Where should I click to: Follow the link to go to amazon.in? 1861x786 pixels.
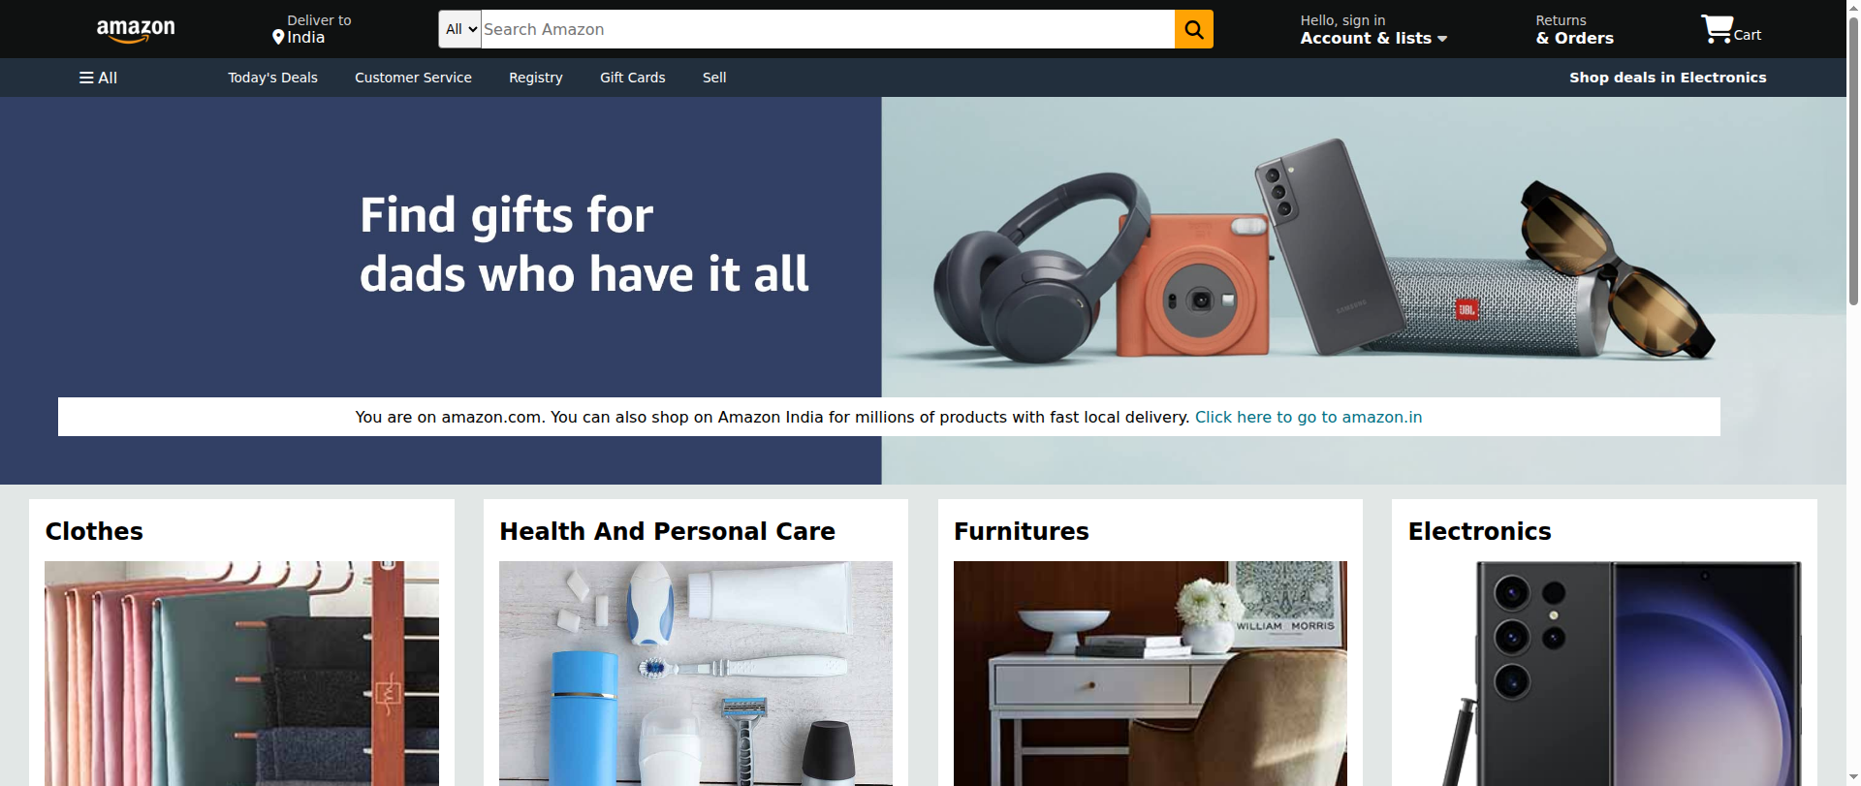1309,417
